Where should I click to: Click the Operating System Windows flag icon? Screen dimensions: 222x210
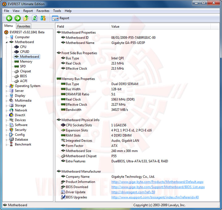click(11, 86)
